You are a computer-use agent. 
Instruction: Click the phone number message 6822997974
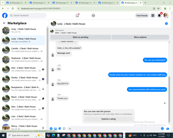point(63,83)
